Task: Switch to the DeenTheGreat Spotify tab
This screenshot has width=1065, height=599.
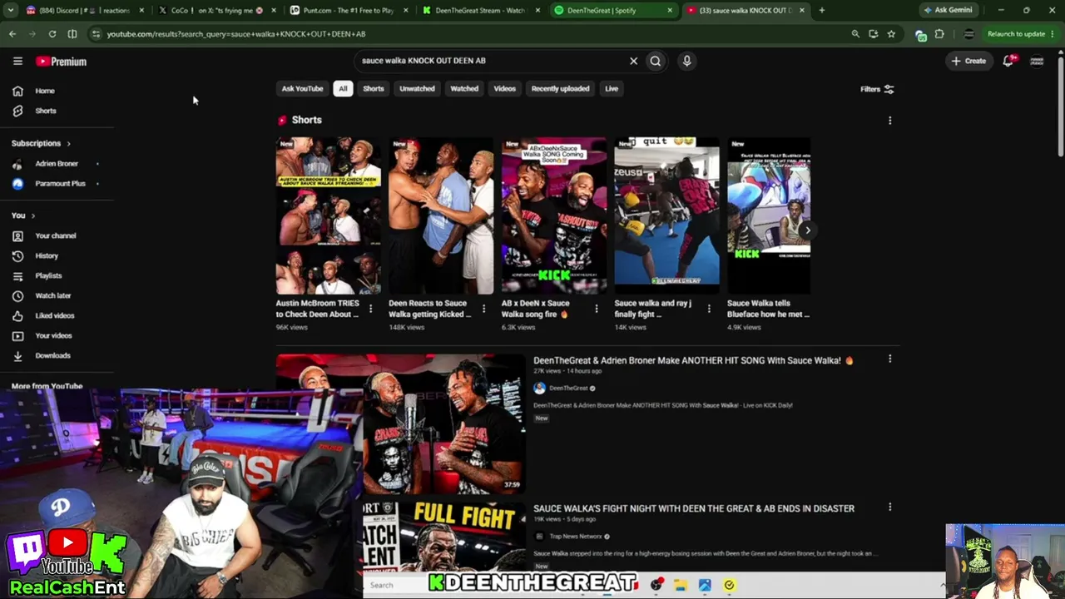Action: [x=614, y=10]
